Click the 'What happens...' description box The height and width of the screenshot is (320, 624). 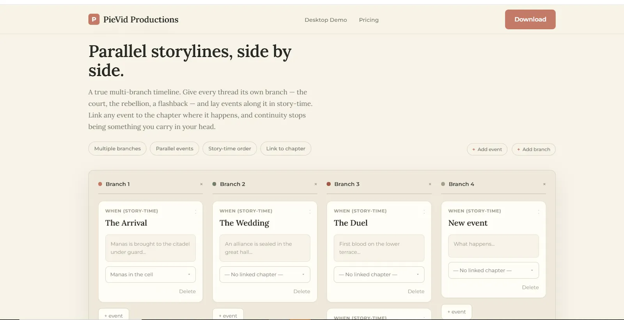click(493, 246)
